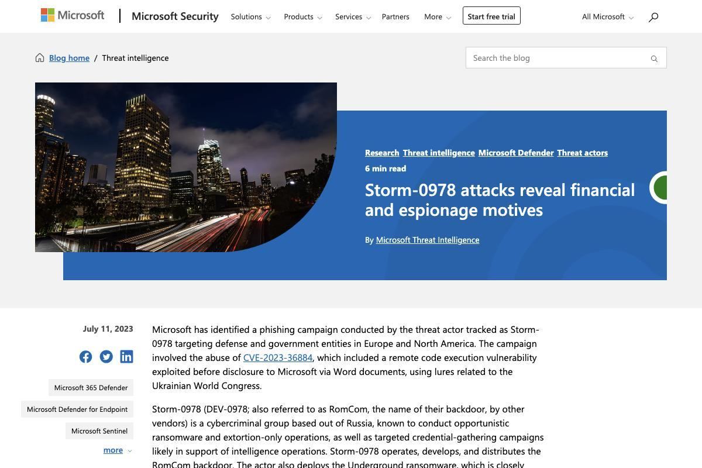702x468 pixels.
Task: Click the Threat intelligence breadcrumb text
Action: coord(135,57)
